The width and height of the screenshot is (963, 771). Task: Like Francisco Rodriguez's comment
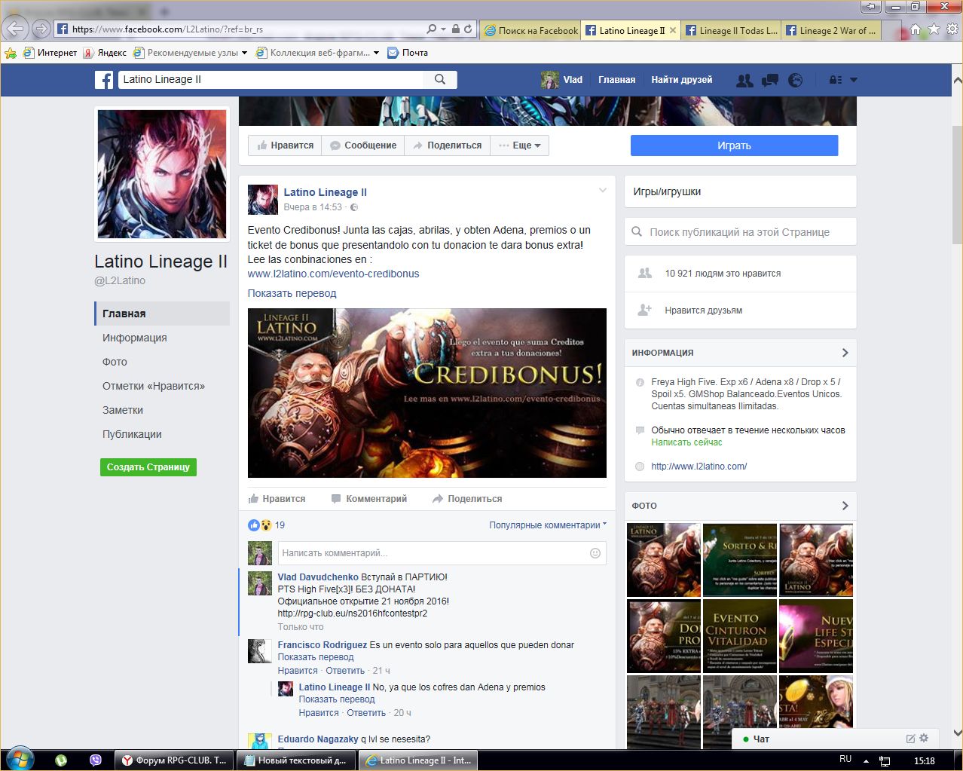coord(298,671)
